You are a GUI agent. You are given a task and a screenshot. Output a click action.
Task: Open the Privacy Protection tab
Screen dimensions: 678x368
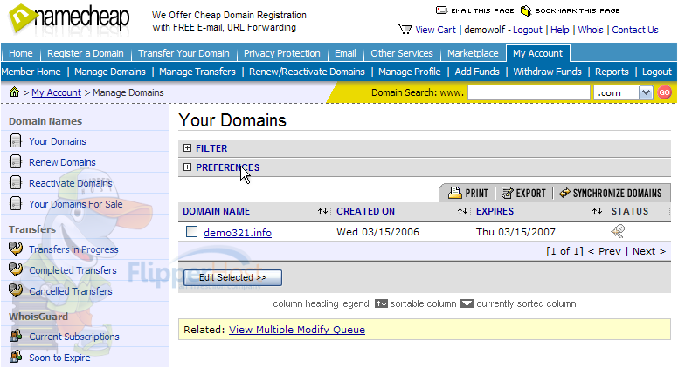[x=282, y=53]
